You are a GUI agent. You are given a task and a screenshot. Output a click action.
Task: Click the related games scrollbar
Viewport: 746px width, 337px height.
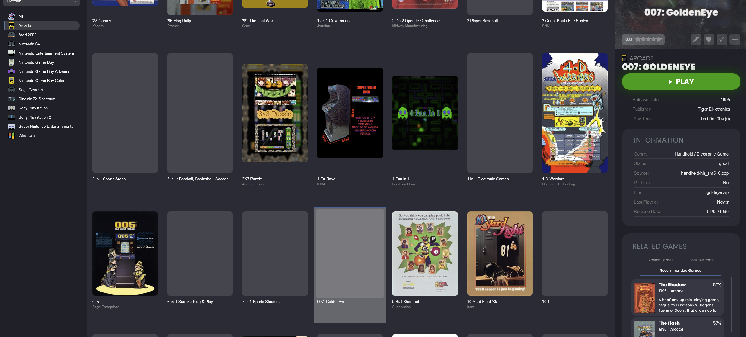[731, 304]
